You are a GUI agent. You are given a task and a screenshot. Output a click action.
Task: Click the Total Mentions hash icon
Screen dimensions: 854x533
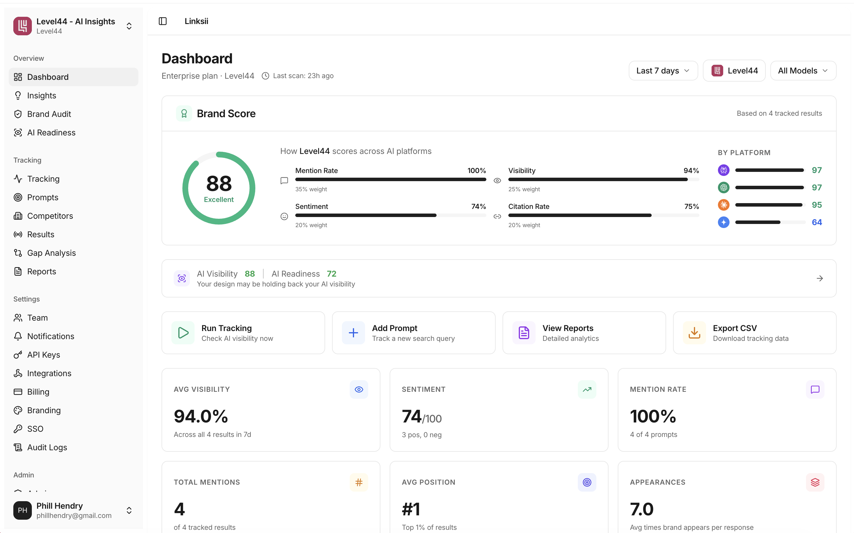click(x=359, y=482)
